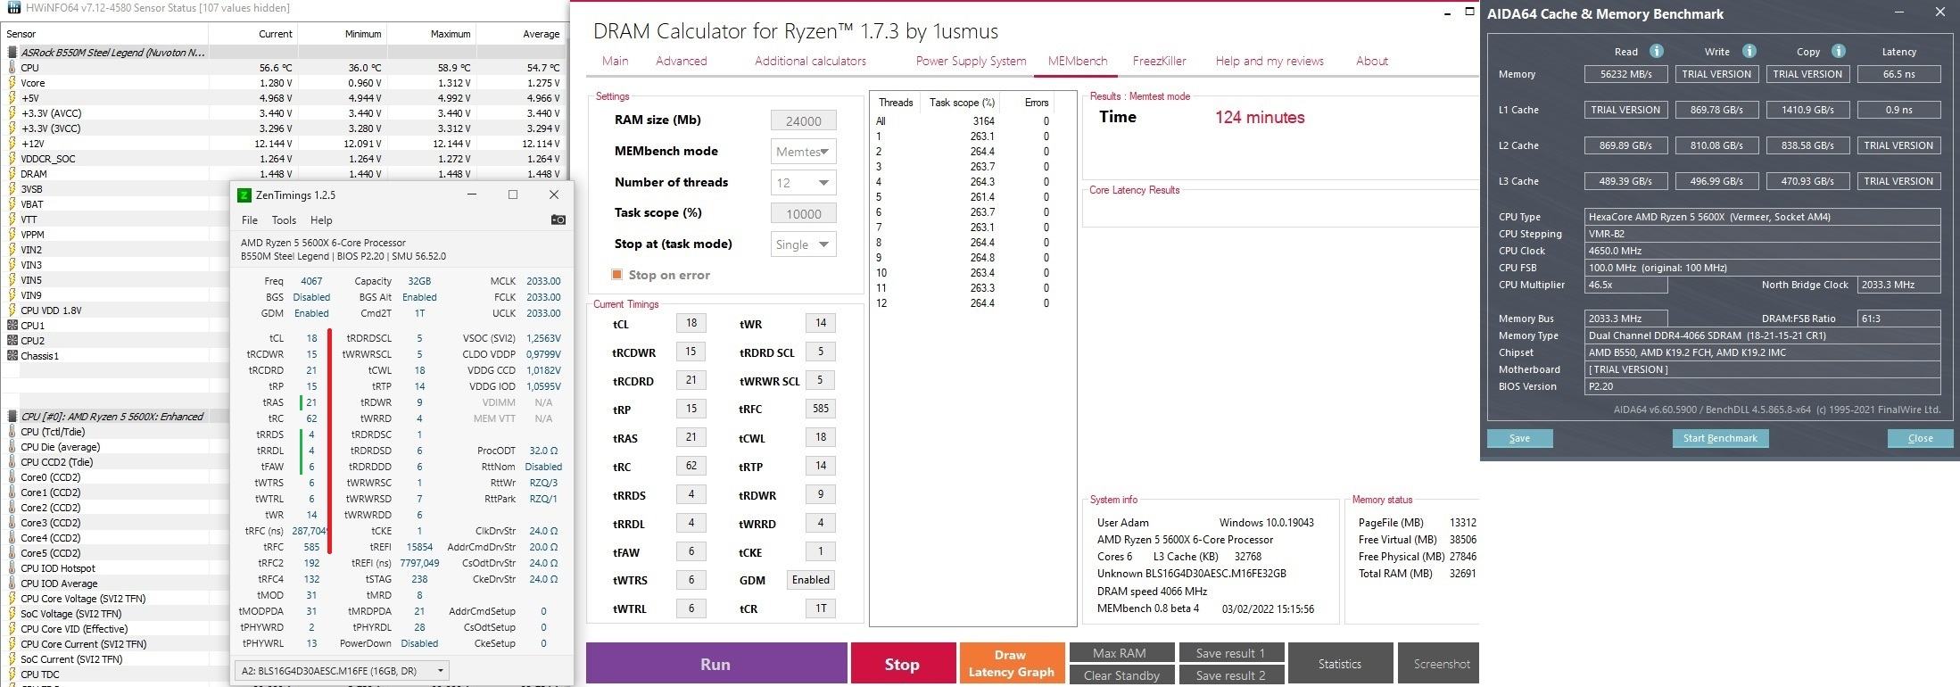The image size is (1960, 687).
Task: Click the Chassis1 fan sensor icon
Action: [x=12, y=356]
